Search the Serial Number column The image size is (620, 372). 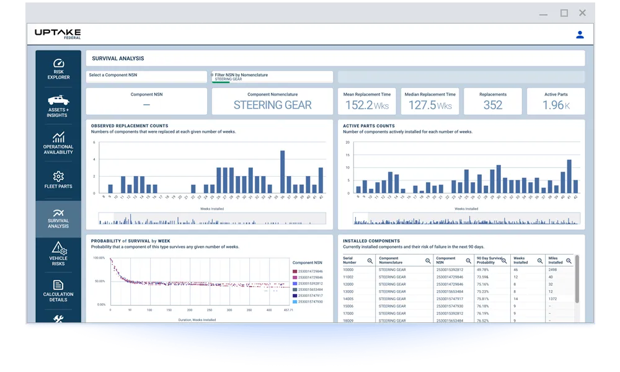click(x=370, y=261)
